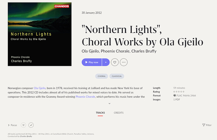Set the album star rating

pos(179,92)
